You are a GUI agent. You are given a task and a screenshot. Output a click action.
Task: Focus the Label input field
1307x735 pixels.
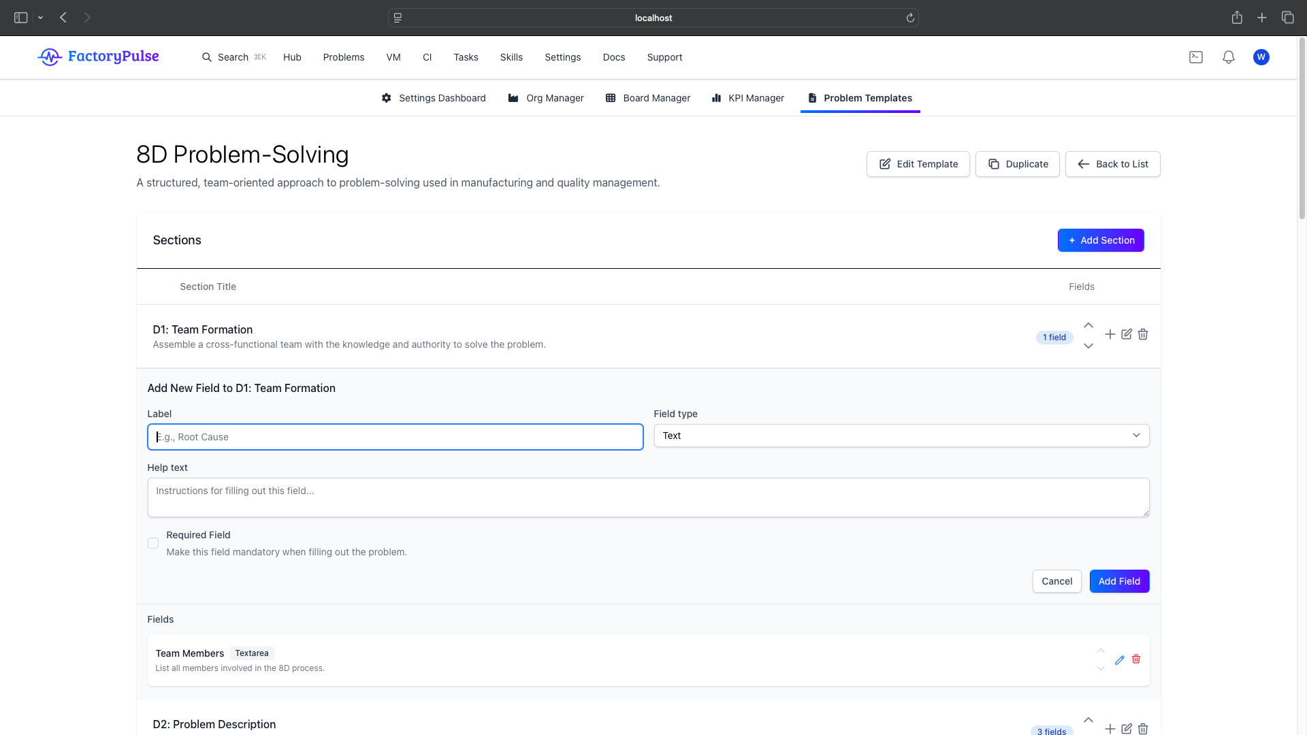tap(396, 437)
